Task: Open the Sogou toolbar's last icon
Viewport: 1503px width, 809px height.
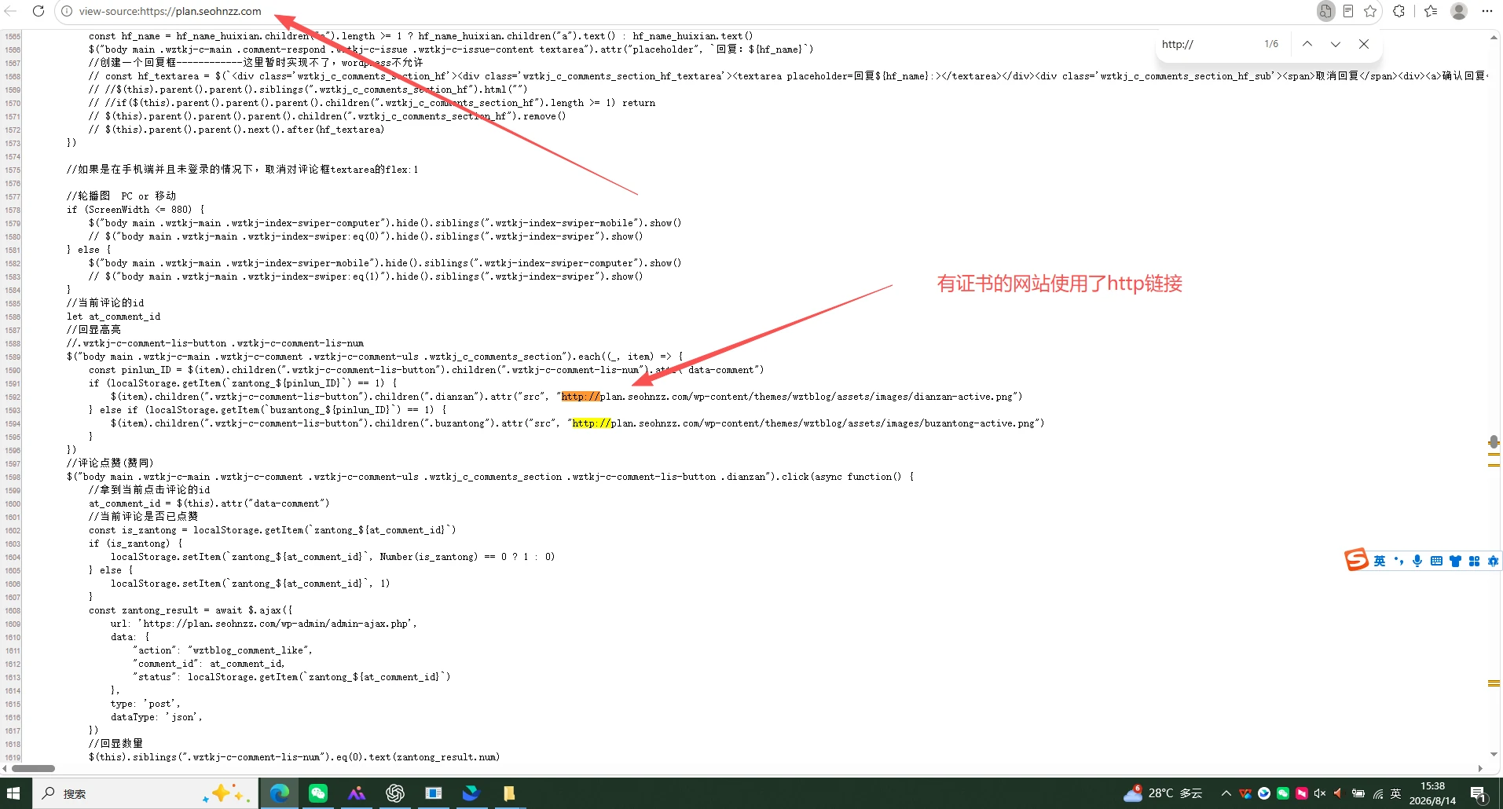Action: point(1493,561)
